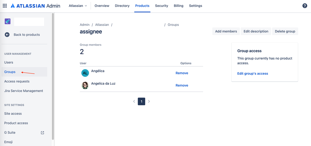This screenshot has height=146, width=311.
Task: Click the Atlassian breadcrumb
Action: [x=102, y=25]
